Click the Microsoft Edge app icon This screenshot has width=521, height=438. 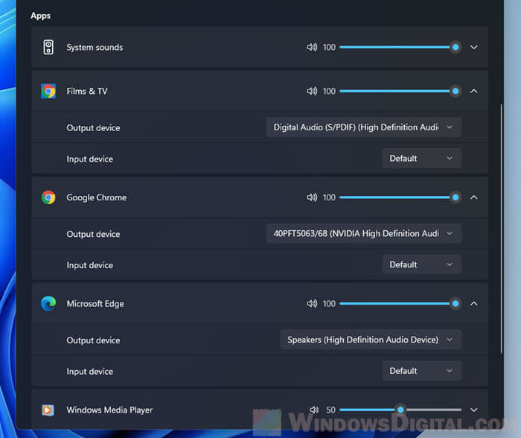(48, 304)
